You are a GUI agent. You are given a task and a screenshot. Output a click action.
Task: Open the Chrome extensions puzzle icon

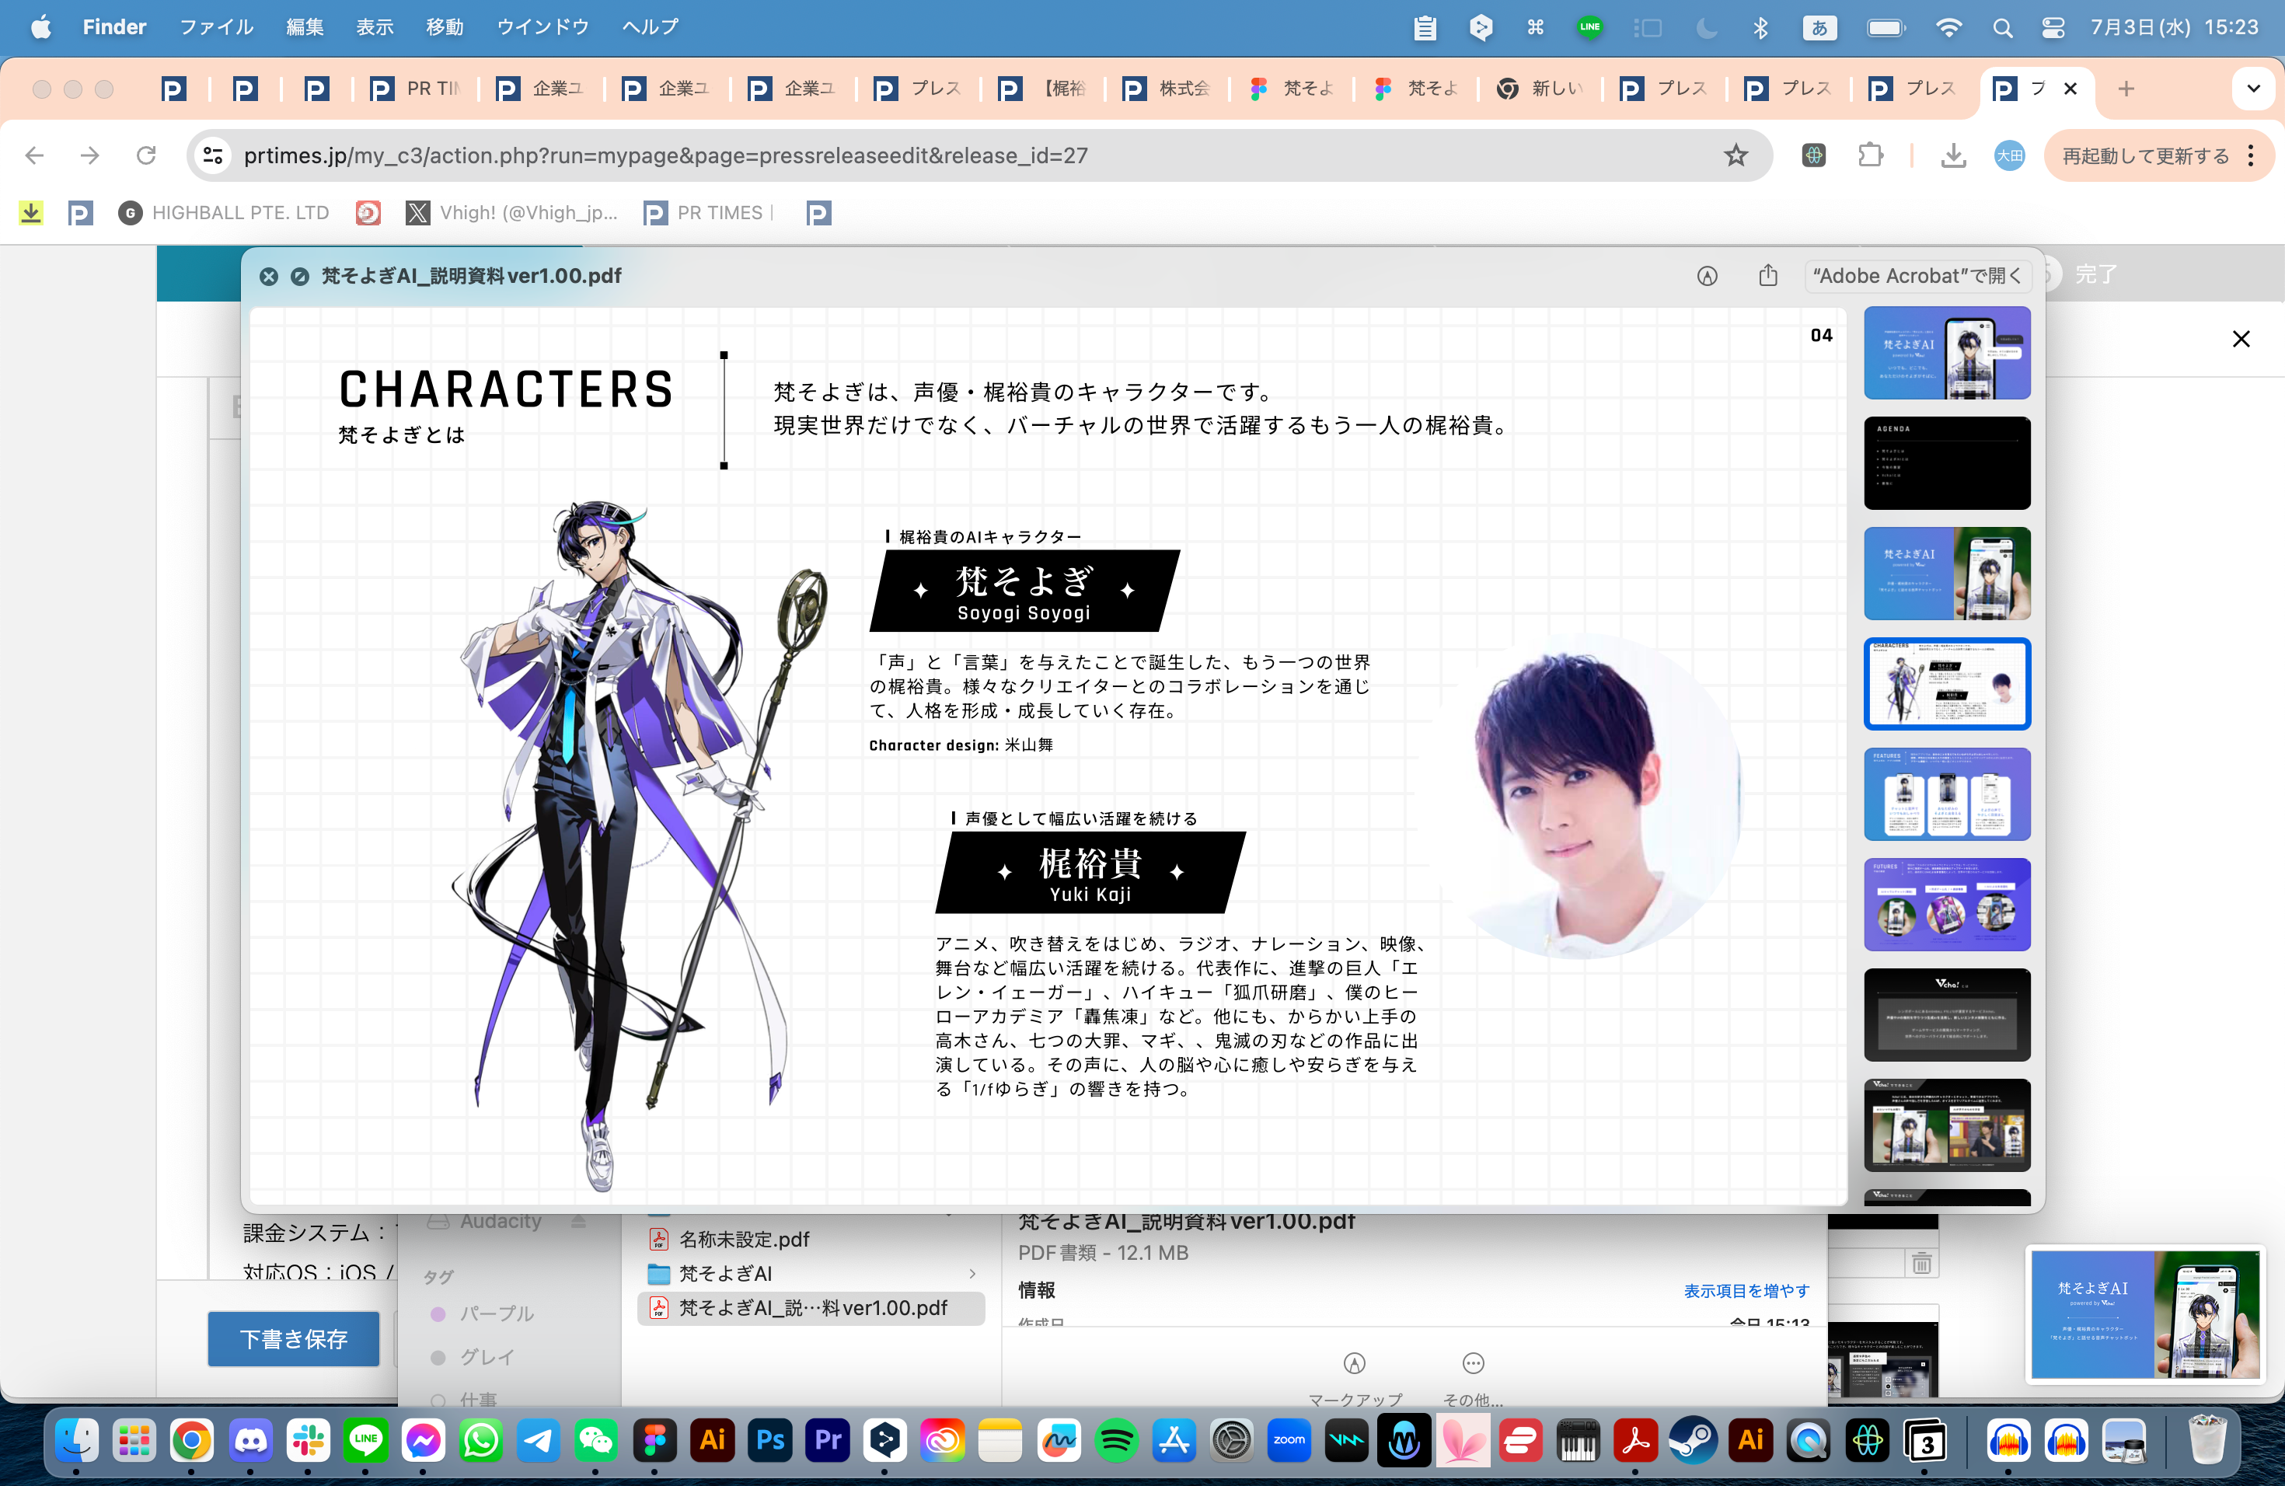coord(1869,155)
